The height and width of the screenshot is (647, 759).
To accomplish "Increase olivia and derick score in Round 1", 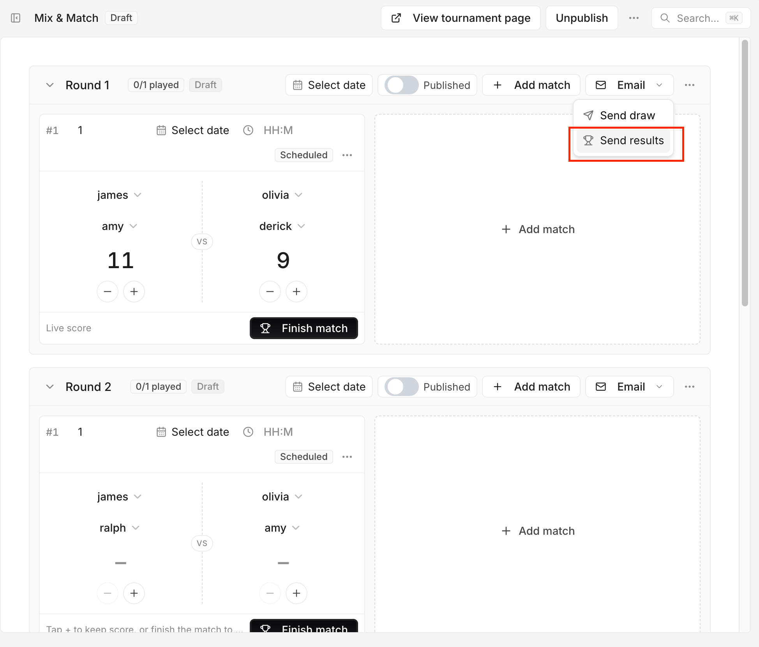I will [297, 292].
